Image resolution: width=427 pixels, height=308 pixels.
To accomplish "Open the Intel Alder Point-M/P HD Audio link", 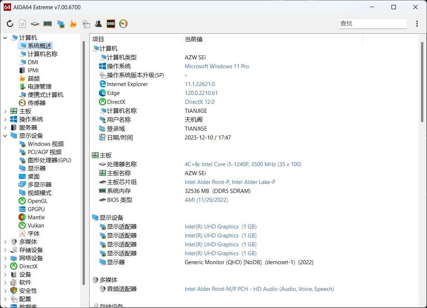I will click(259, 289).
